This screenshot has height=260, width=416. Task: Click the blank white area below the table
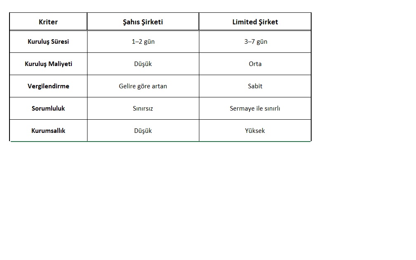point(165,198)
